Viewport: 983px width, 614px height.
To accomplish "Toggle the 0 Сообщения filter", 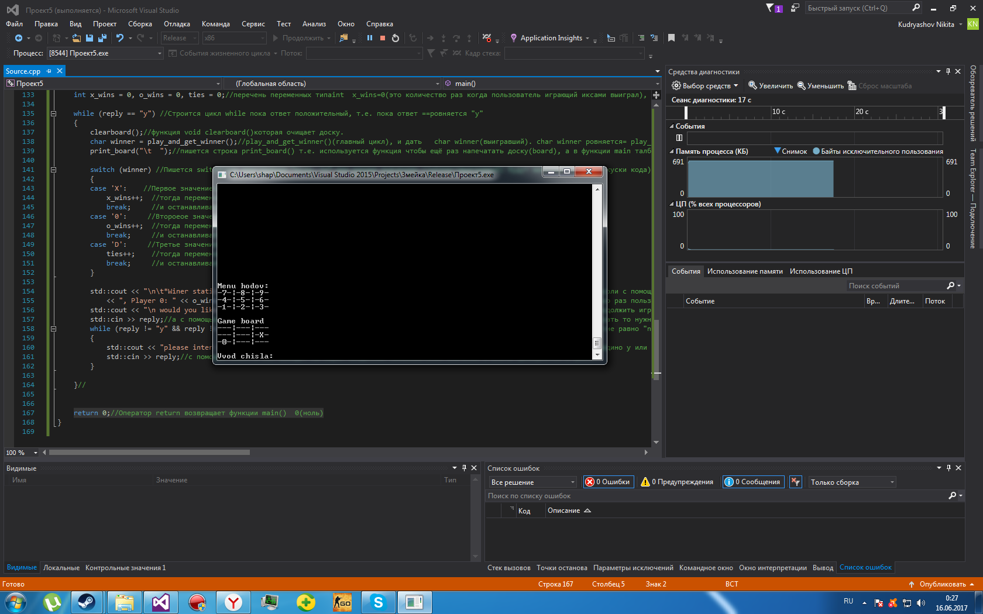I will pyautogui.click(x=753, y=482).
